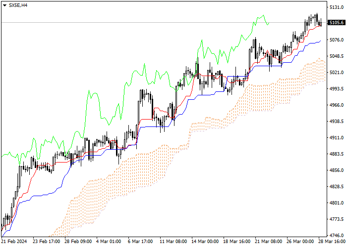Select the last candlestick on the chart
Viewport: 347px width, 247px height.
321,23
